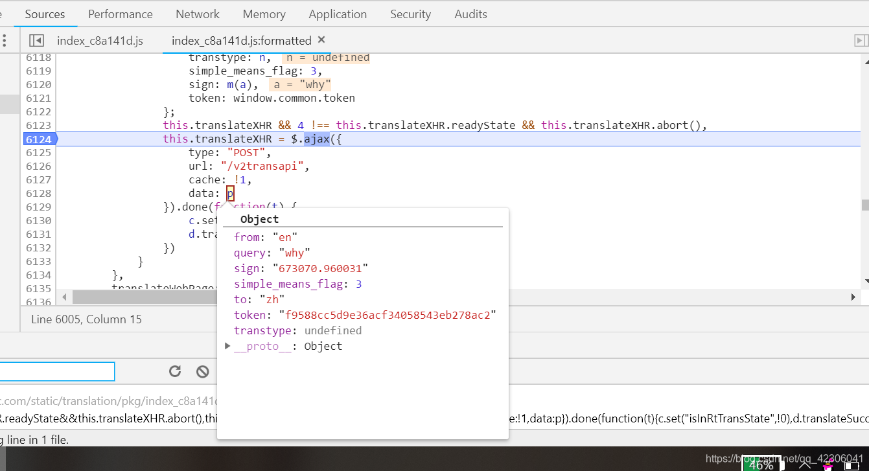
Task: Open the Audits tab
Action: (470, 14)
